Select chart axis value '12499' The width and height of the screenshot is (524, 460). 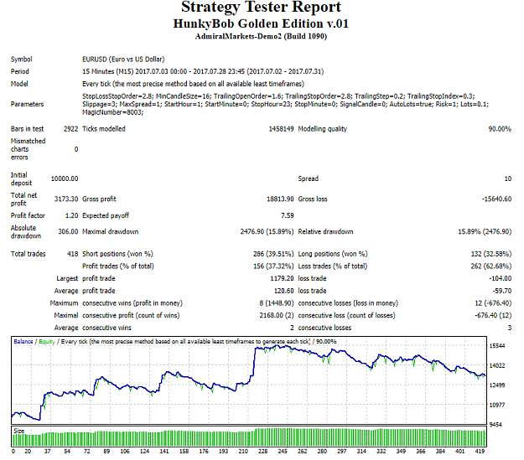pos(497,385)
